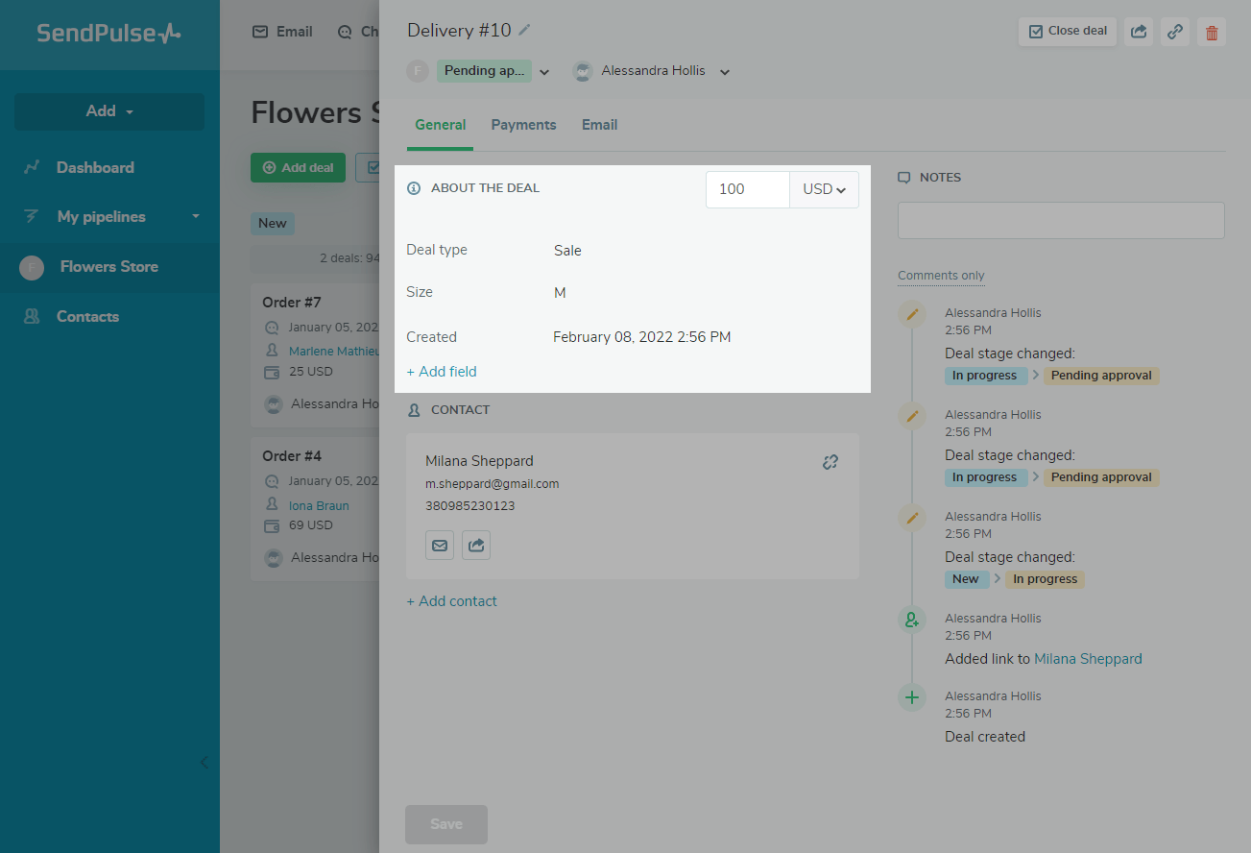The height and width of the screenshot is (853, 1251).
Task: Open the USD currency dropdown
Action: coord(824,189)
